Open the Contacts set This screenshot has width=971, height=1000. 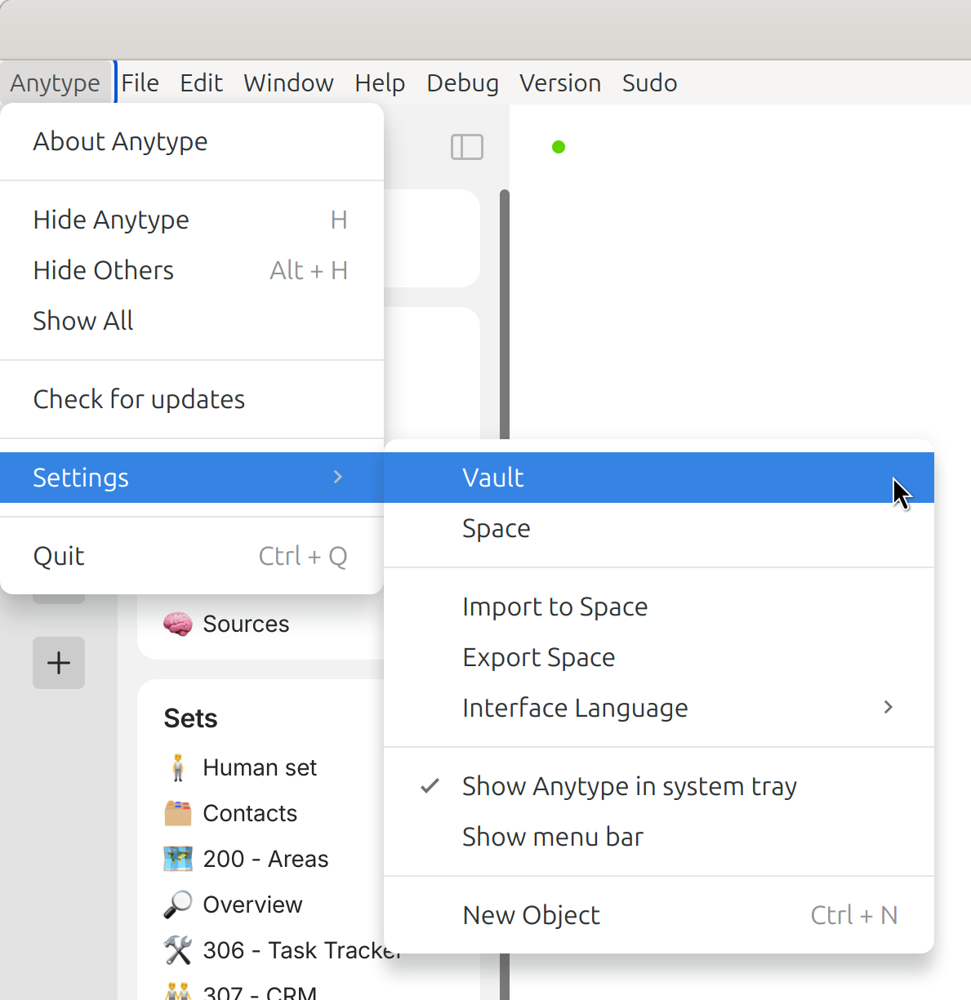(x=250, y=813)
